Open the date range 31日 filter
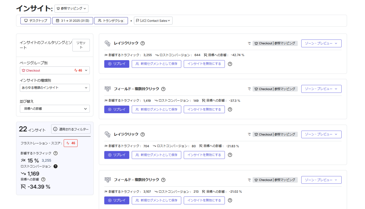365x209 pixels. [72, 21]
